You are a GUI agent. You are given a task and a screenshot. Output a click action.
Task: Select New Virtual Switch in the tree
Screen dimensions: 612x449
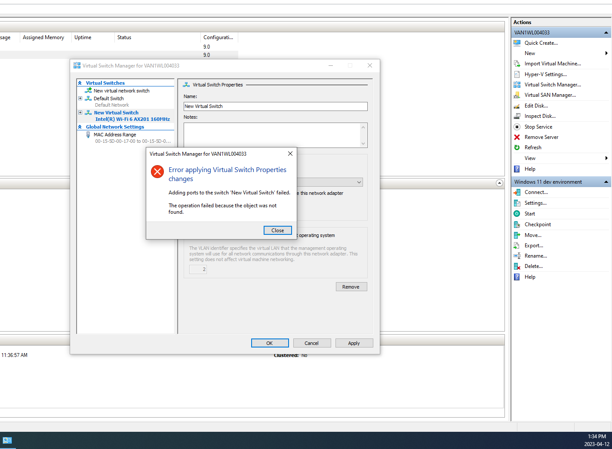[116, 113]
